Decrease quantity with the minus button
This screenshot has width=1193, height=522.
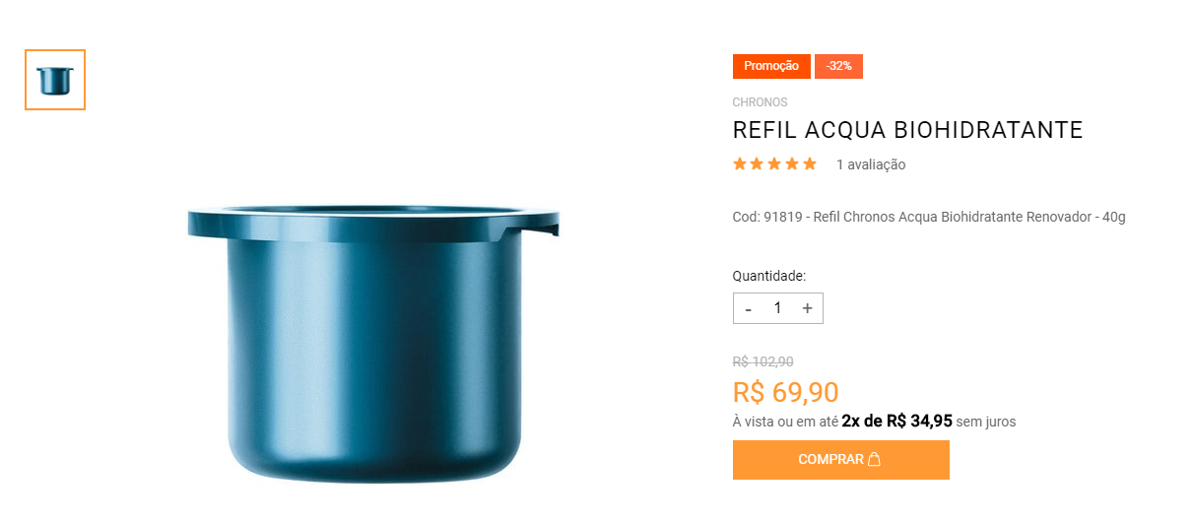point(749,308)
